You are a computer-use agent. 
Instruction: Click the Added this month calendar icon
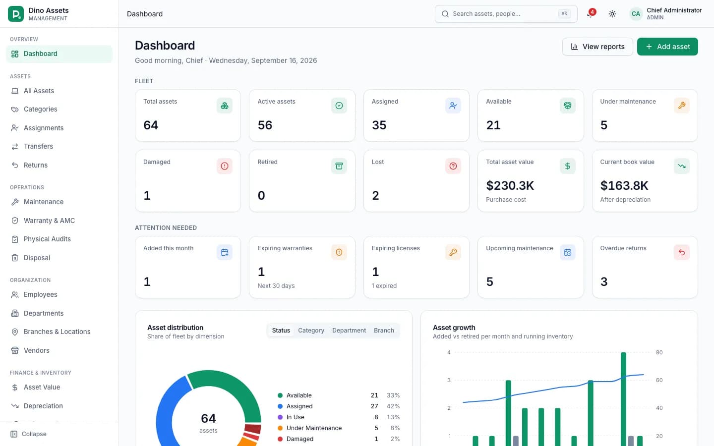tap(225, 252)
